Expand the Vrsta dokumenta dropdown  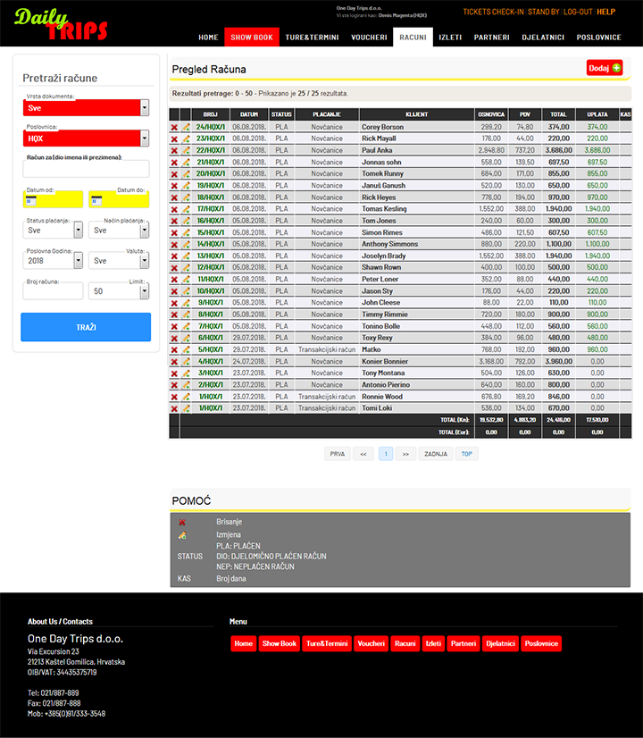pyautogui.click(x=145, y=107)
